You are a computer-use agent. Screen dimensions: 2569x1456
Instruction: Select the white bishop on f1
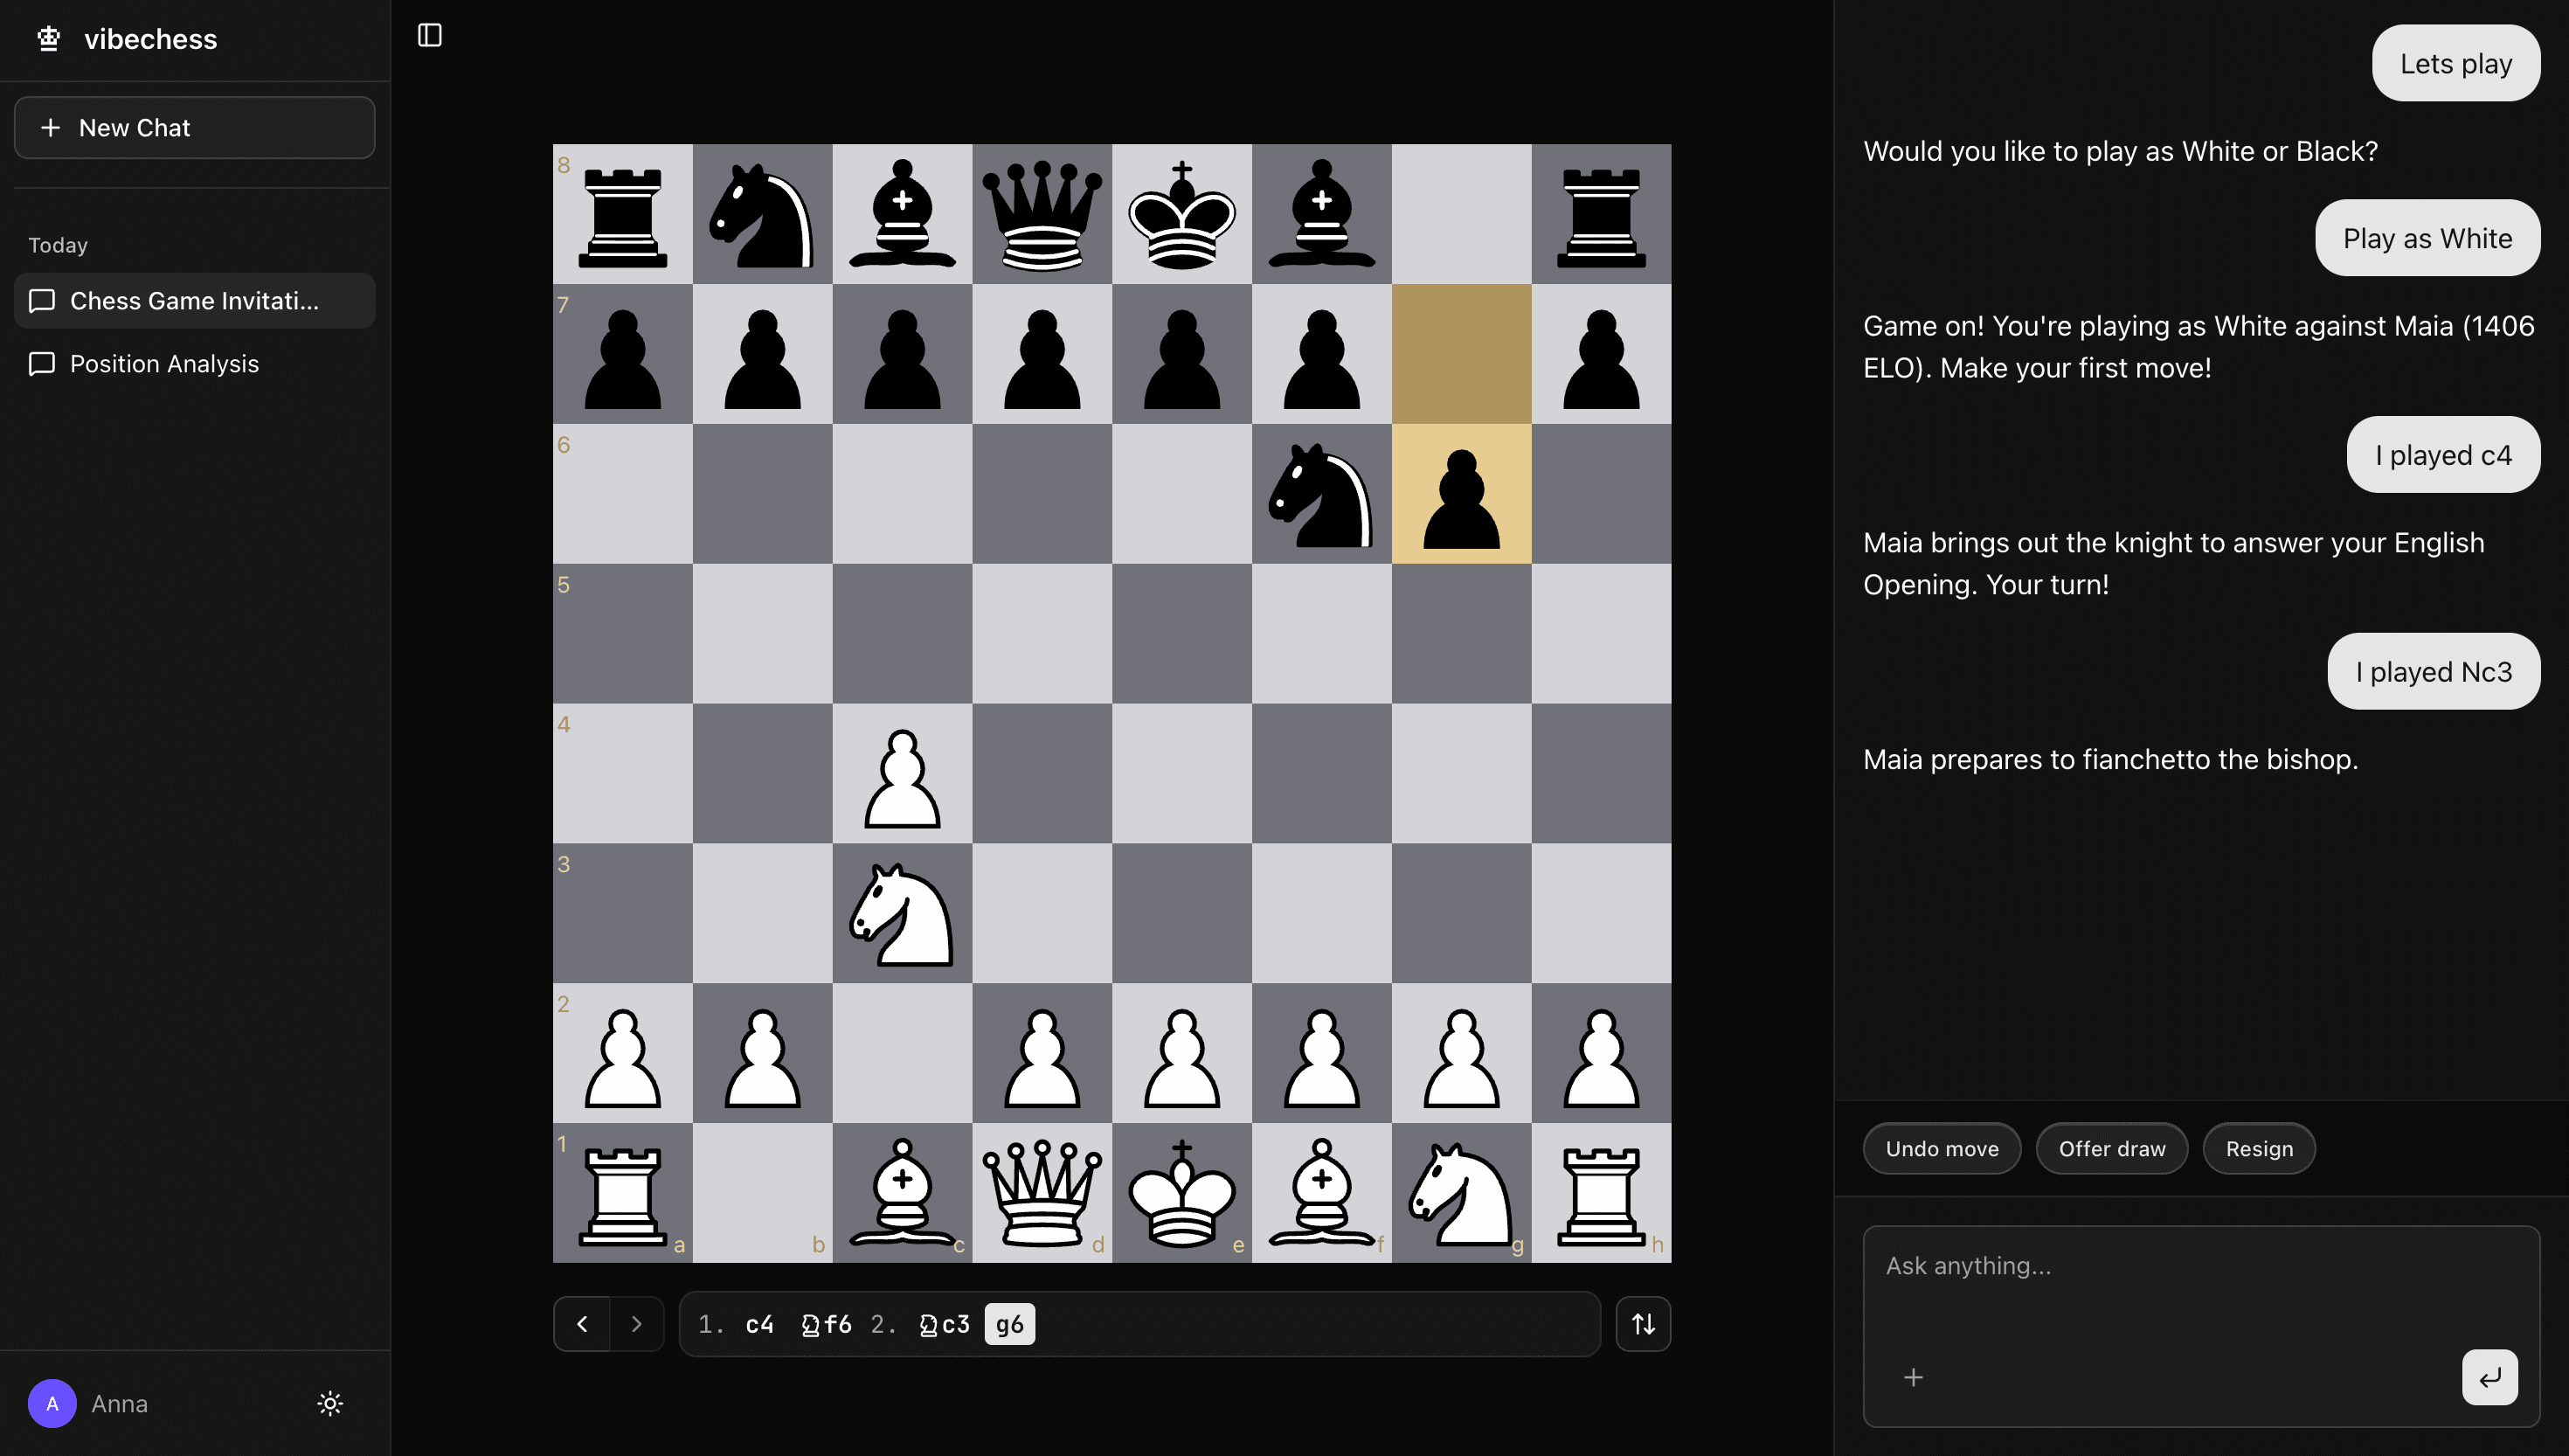1321,1193
